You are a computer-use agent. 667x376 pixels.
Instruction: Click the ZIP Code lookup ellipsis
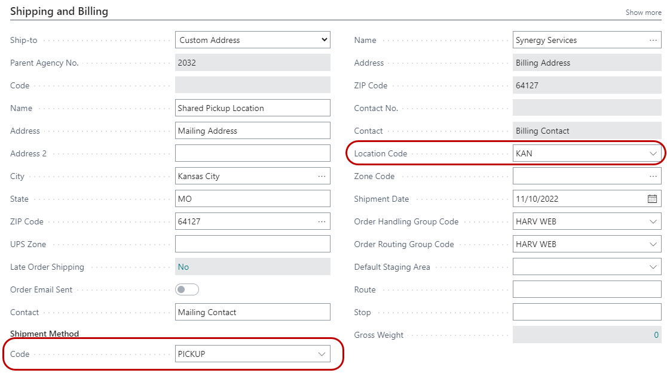pos(322,221)
